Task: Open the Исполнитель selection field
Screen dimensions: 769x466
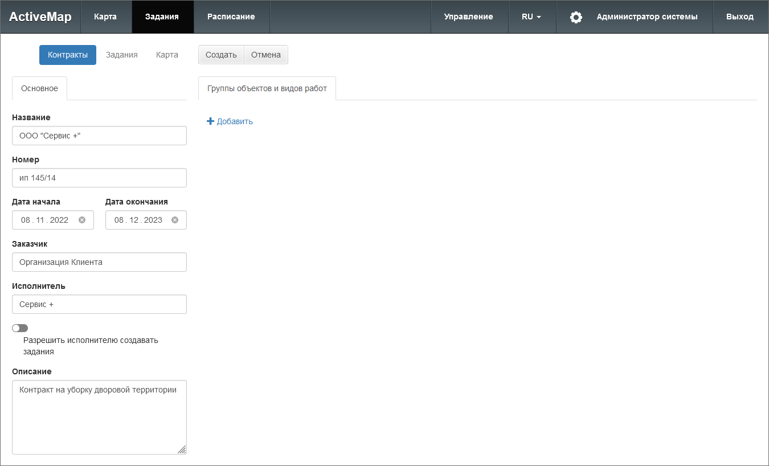Action: 99,304
